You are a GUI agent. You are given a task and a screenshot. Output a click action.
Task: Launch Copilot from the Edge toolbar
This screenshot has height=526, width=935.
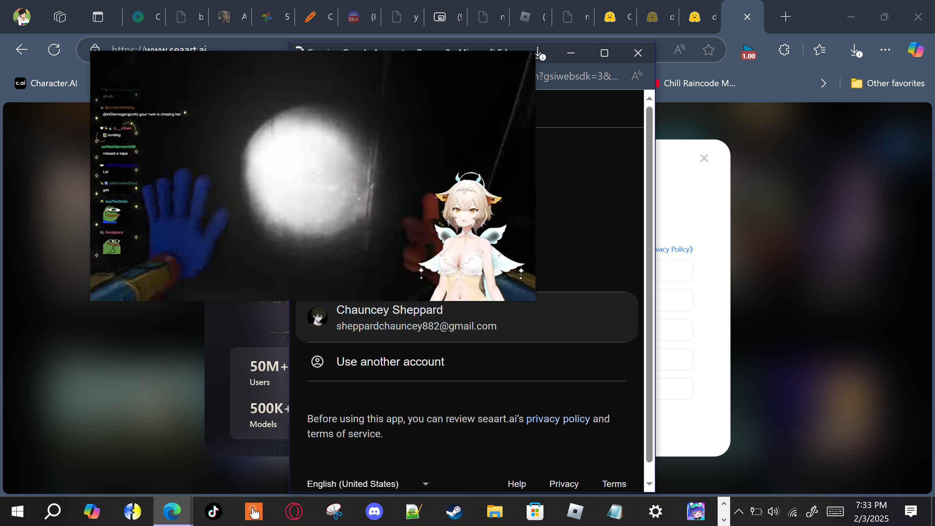[916, 49]
